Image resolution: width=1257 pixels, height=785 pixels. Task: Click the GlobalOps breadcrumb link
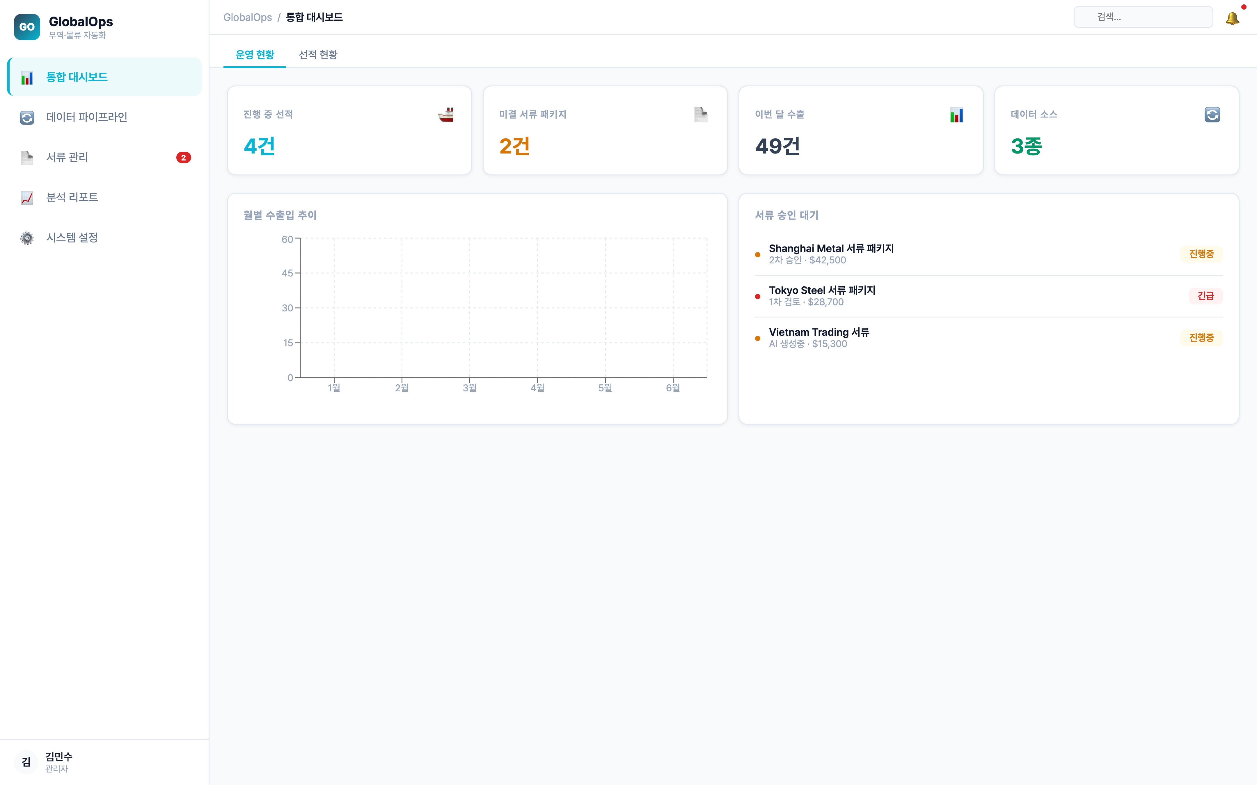pos(247,17)
